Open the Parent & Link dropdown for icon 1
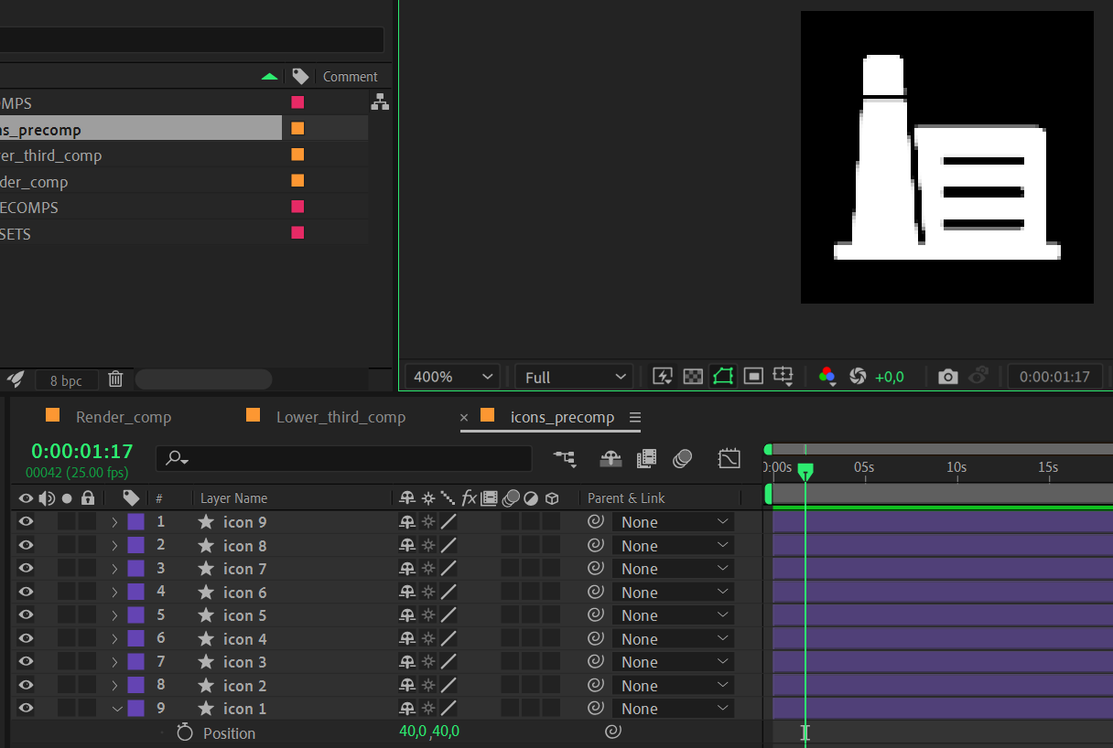 pos(673,708)
